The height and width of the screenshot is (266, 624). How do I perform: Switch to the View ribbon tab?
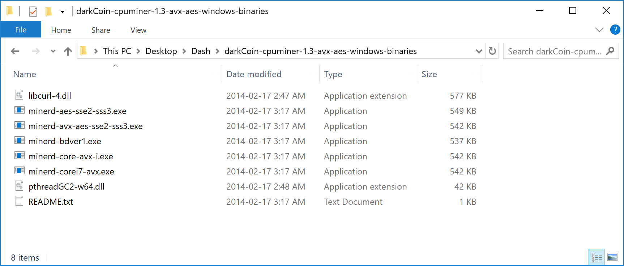click(138, 30)
